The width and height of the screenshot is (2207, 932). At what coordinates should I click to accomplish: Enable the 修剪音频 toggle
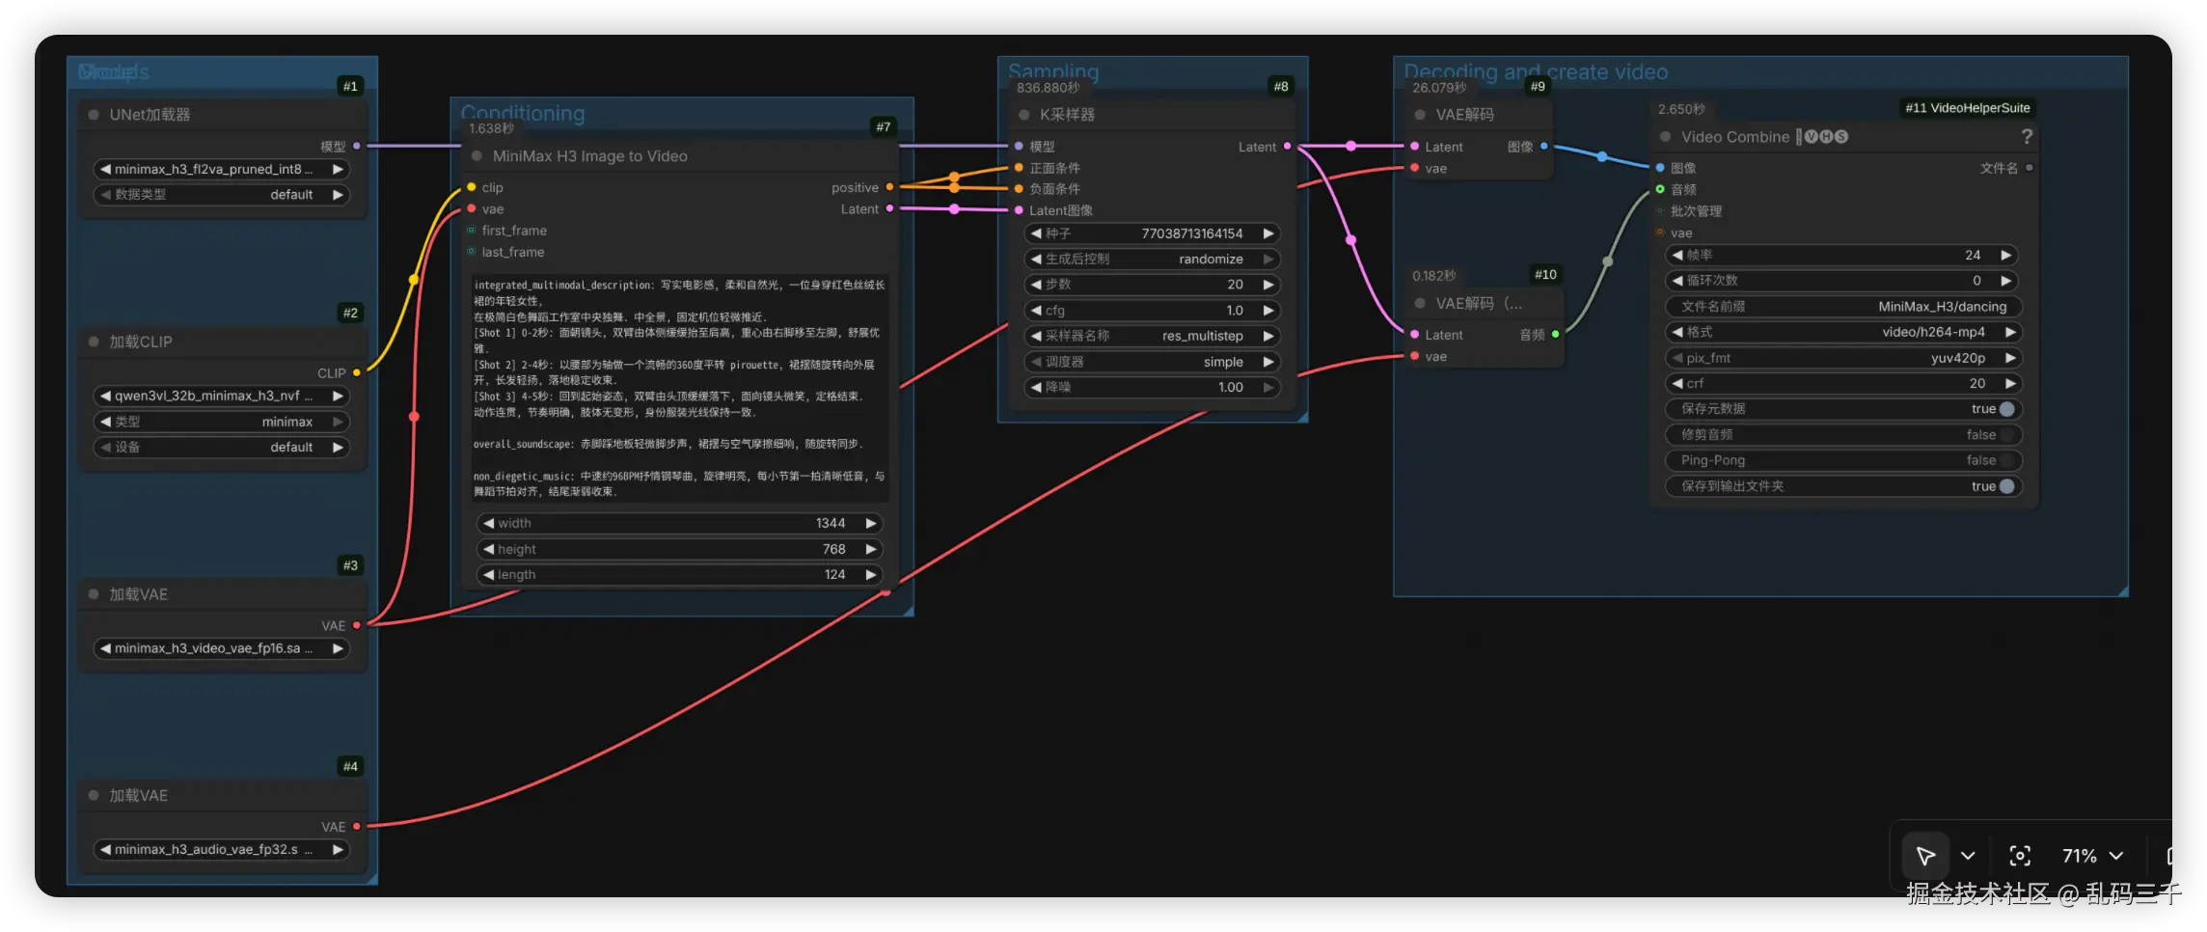coord(2007,435)
